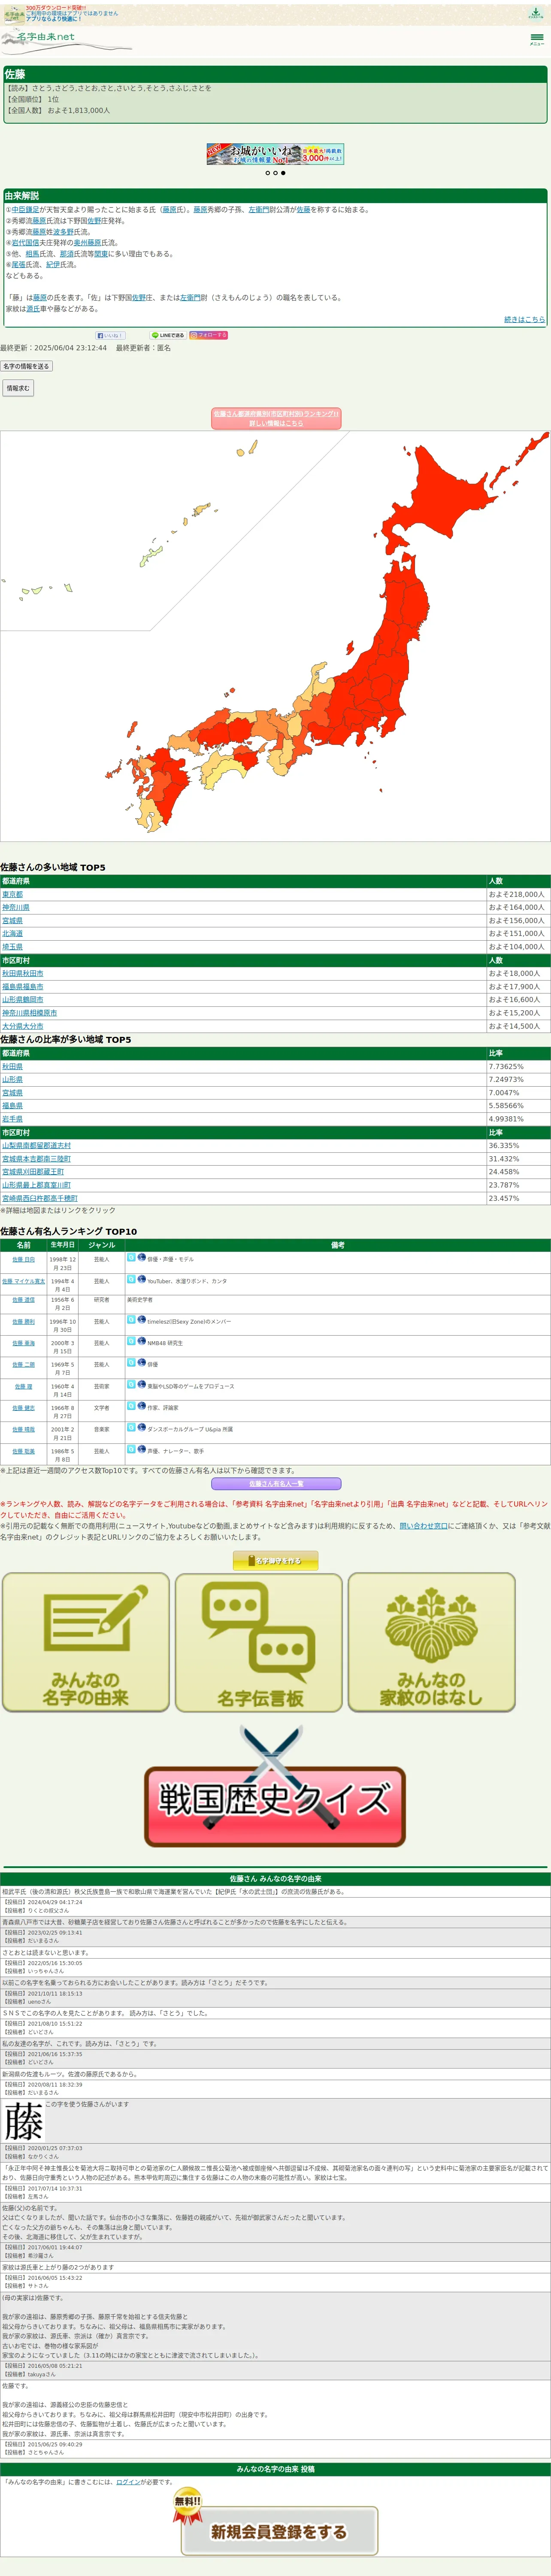Open the 宮崎県西臼杵郡高千穂町 link

pyautogui.click(x=39, y=1198)
